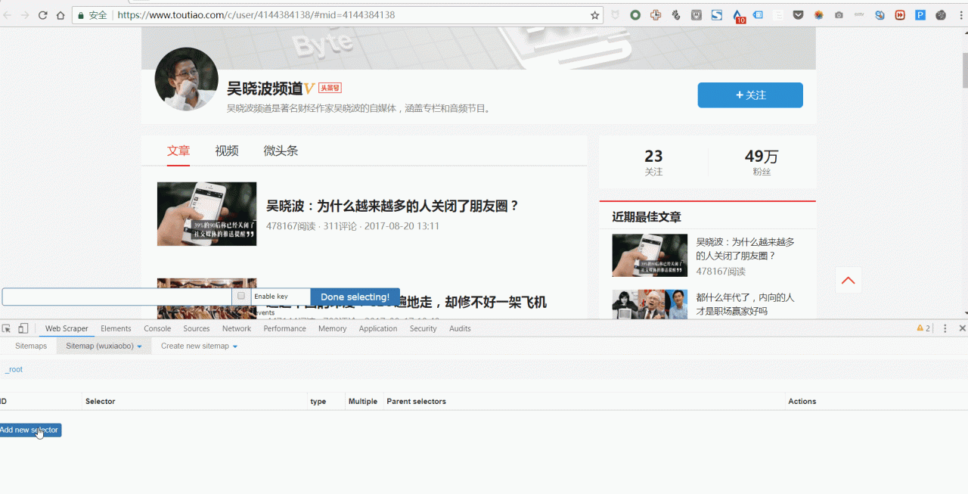This screenshot has width=968, height=494.
Task: Switch to the Performance DevTools tab
Action: pyautogui.click(x=284, y=328)
